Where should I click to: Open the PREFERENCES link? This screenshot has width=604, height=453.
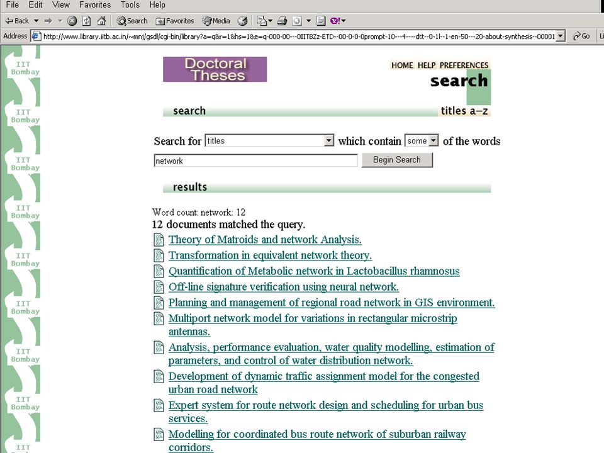464,65
